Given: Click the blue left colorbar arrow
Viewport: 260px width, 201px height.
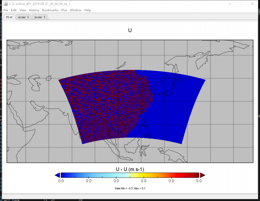Looking at the screenshot, I should click(x=57, y=175).
